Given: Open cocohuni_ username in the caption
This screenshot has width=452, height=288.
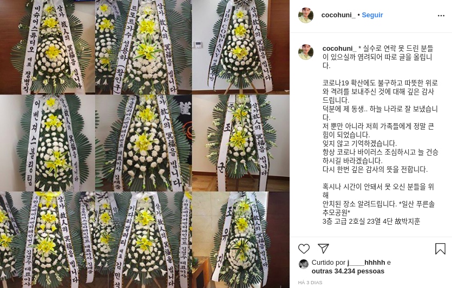Looking at the screenshot, I should 339,48.
